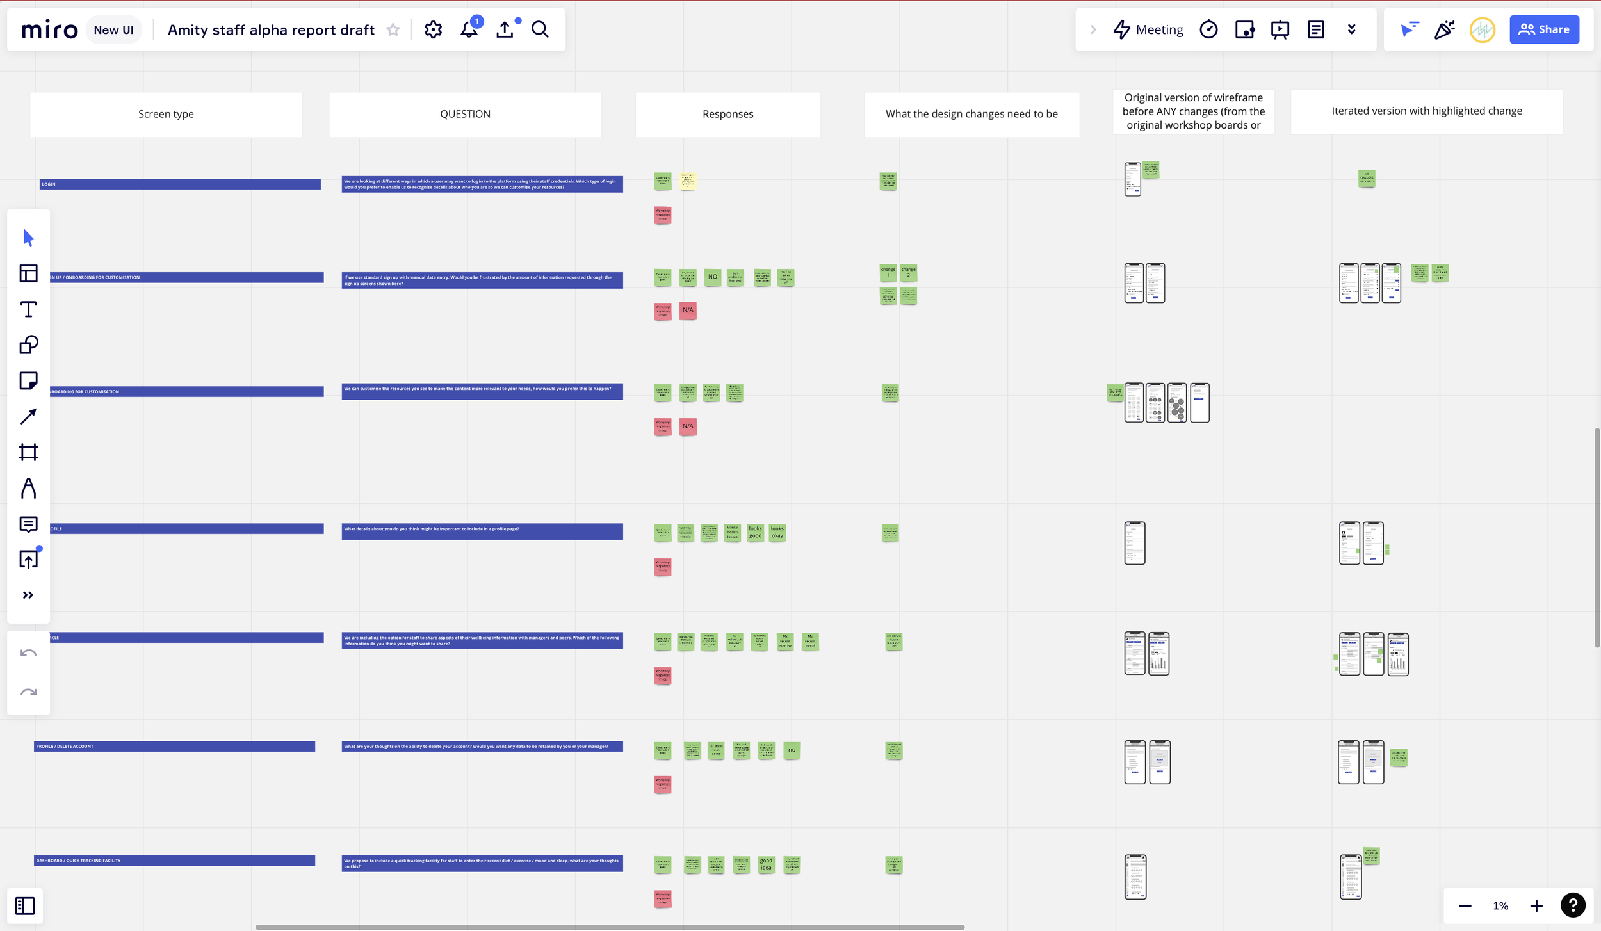This screenshot has width=1601, height=931.
Task: Select the Connection line arrow tool
Action: point(28,417)
